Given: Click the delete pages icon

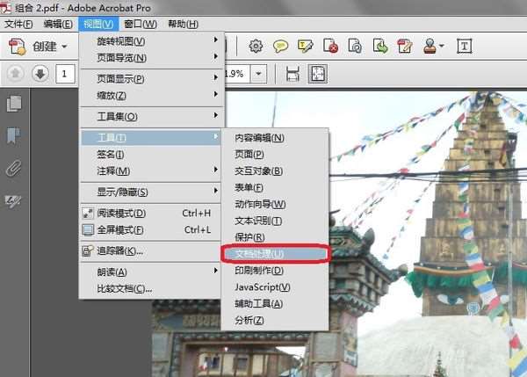Looking at the screenshot, I should tap(330, 46).
